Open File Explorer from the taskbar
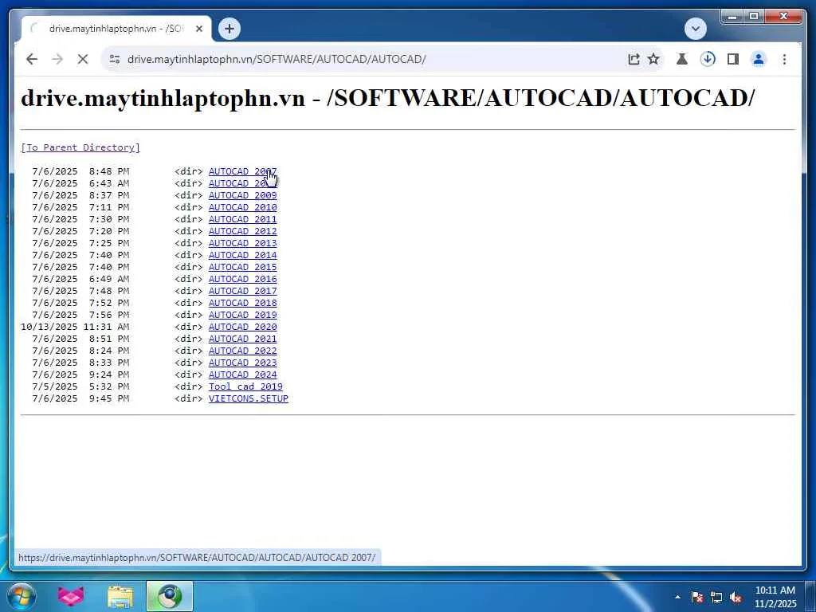Image resolution: width=816 pixels, height=612 pixels. 120,596
